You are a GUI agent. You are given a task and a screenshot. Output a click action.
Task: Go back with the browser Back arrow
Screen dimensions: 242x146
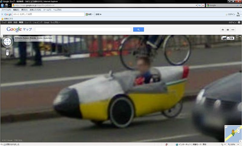pyautogui.click(x=2, y=5)
